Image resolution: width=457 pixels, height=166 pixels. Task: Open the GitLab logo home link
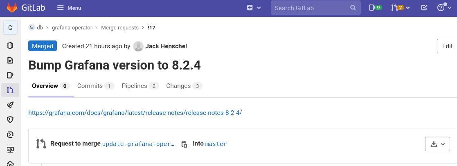[26, 8]
